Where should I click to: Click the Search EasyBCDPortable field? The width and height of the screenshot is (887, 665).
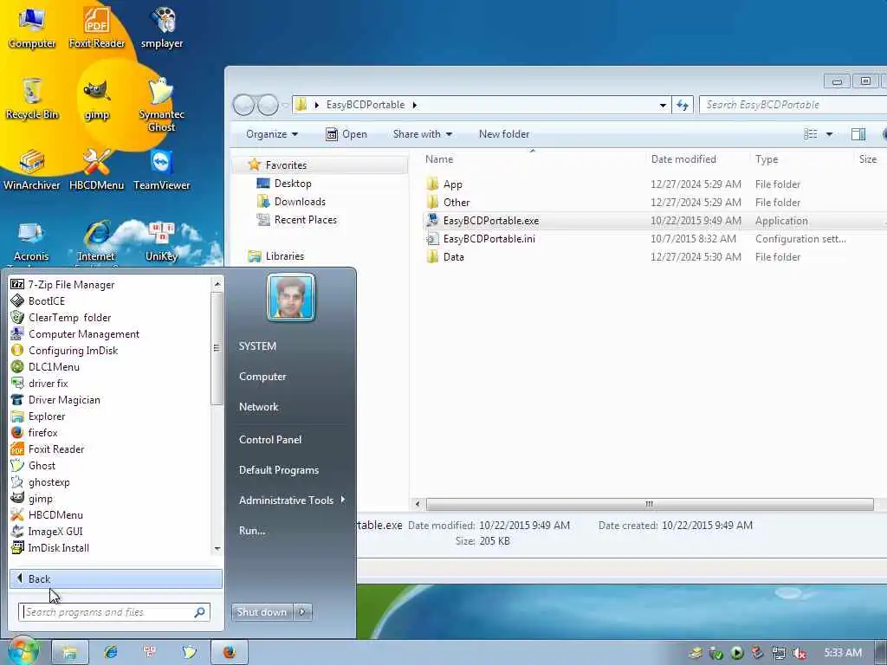coord(792,105)
